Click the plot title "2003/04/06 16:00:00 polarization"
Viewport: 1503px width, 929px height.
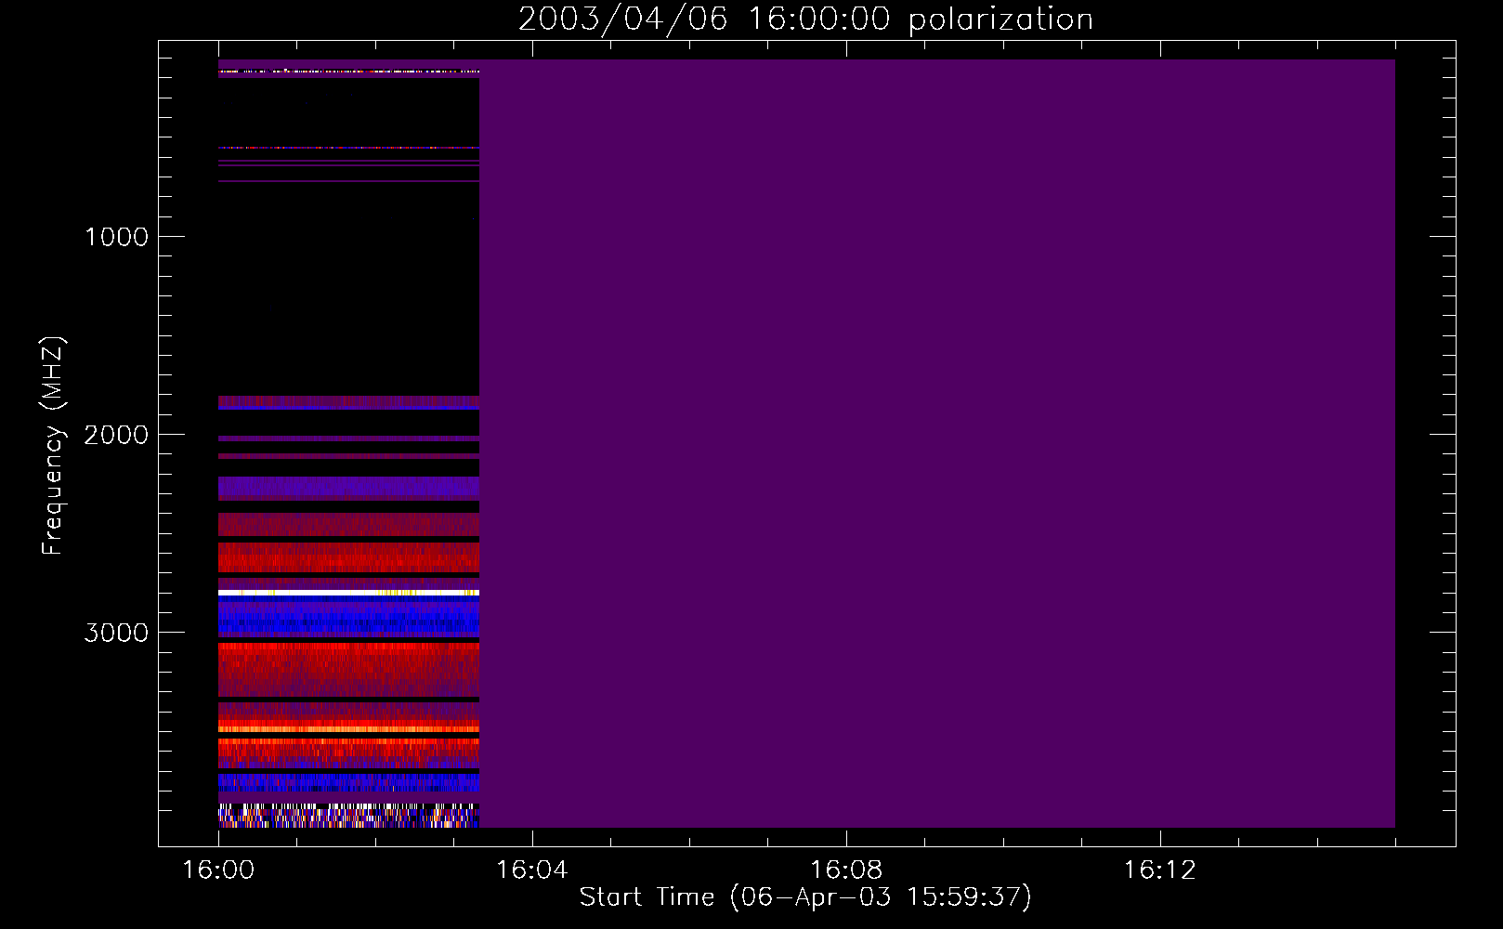(x=805, y=19)
